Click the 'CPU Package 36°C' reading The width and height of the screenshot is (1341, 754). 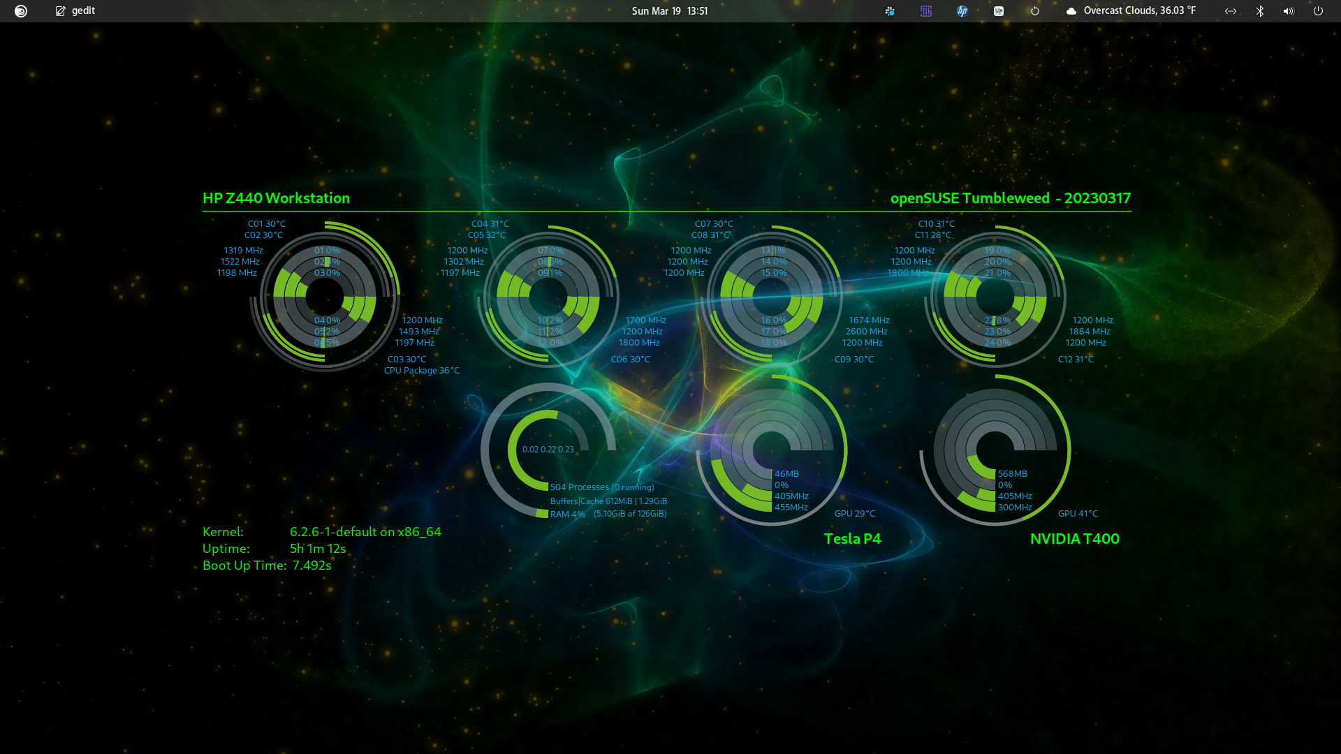coord(422,371)
